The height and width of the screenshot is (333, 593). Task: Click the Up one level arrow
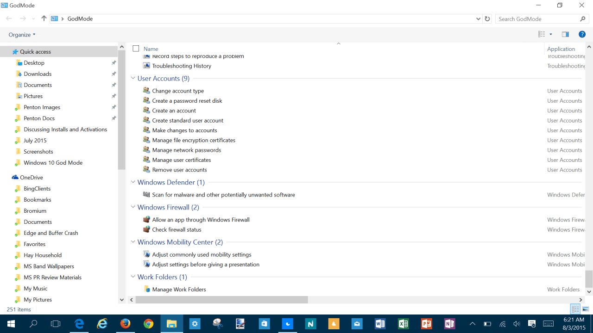(x=44, y=18)
